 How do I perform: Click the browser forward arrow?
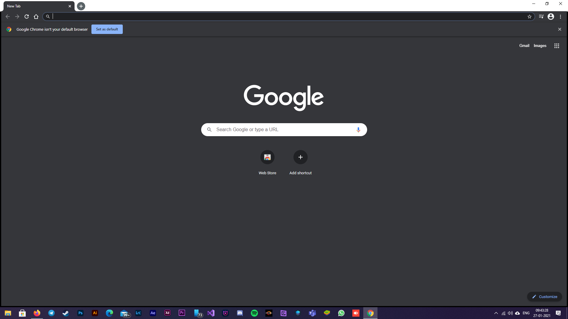point(17,17)
